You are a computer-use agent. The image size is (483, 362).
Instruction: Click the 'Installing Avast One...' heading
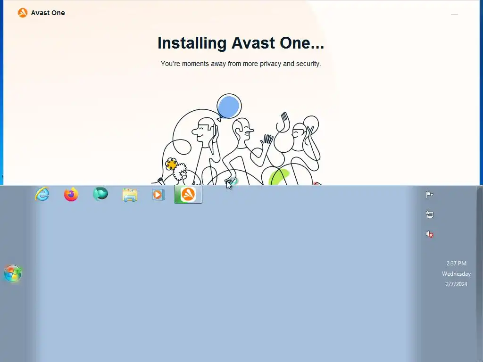pos(241,43)
